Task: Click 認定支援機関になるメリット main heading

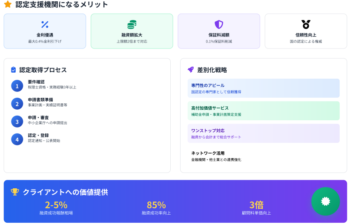Action: (62, 4)
